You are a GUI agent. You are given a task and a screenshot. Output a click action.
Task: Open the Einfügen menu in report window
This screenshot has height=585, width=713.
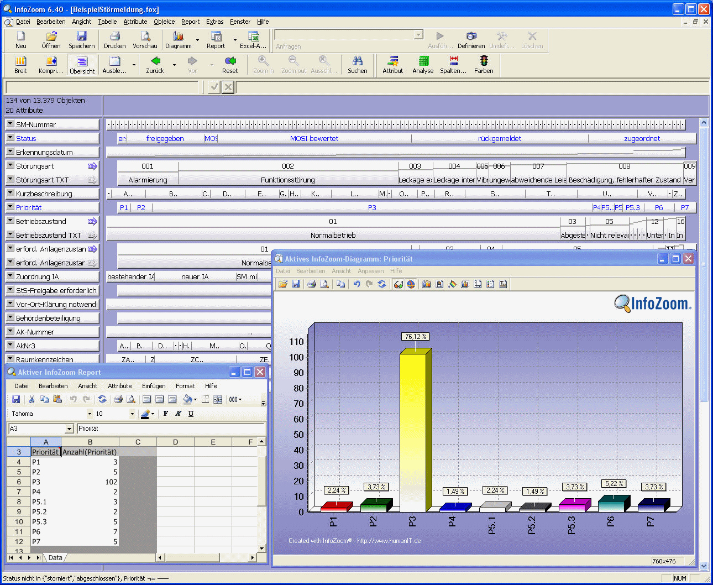pyautogui.click(x=154, y=386)
